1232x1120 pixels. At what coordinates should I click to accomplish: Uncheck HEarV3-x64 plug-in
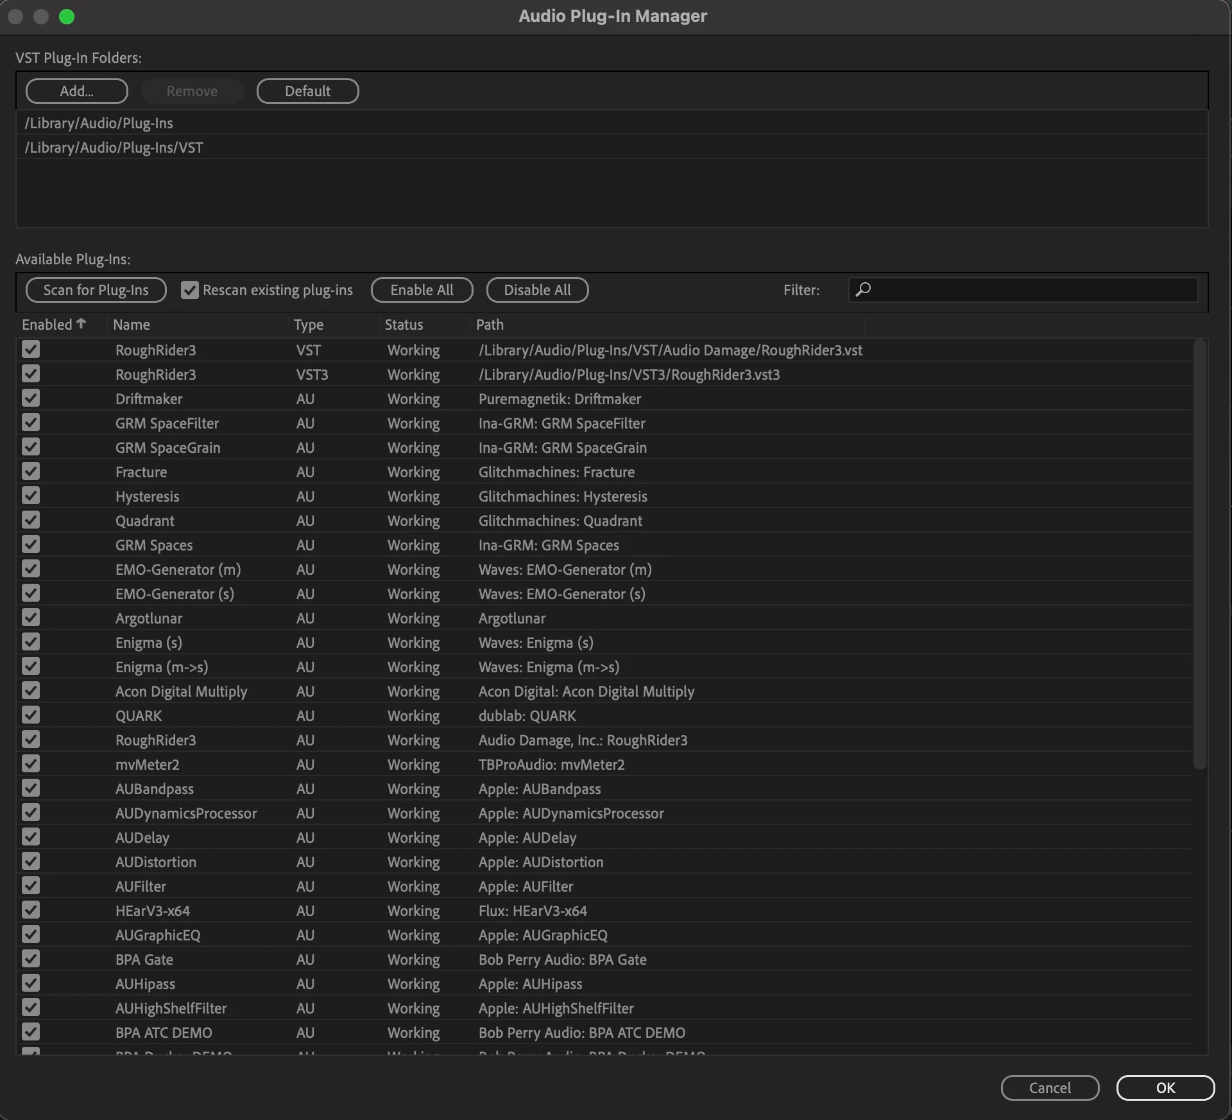pos(31,910)
